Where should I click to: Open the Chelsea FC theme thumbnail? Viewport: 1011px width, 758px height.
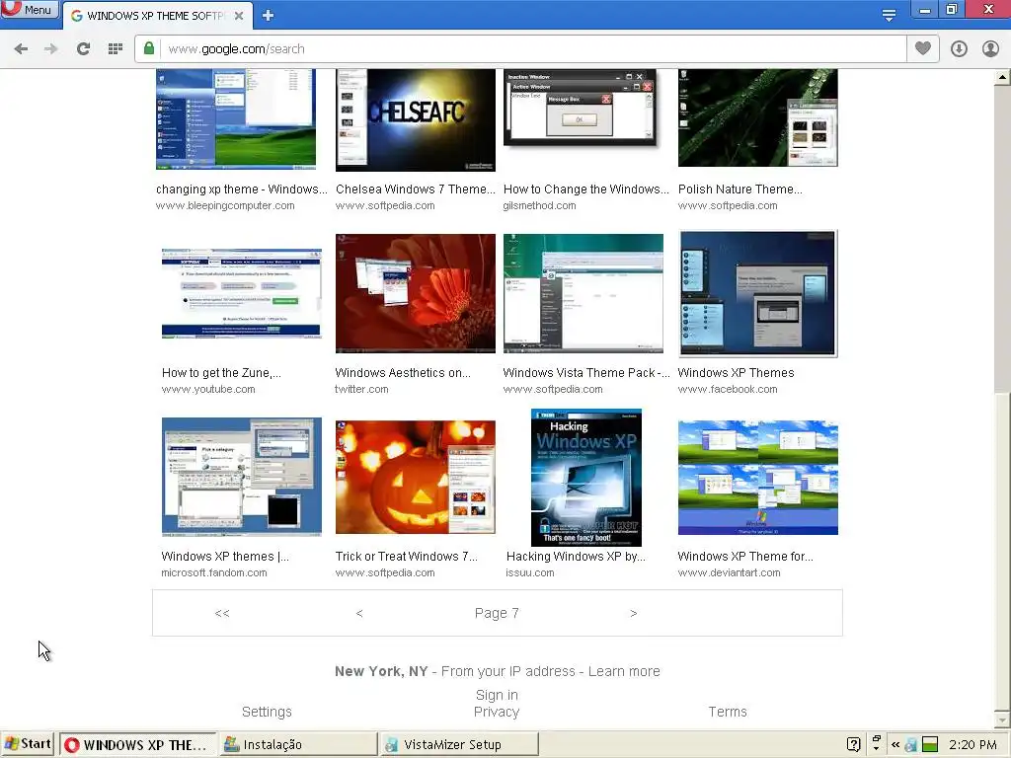coord(416,119)
